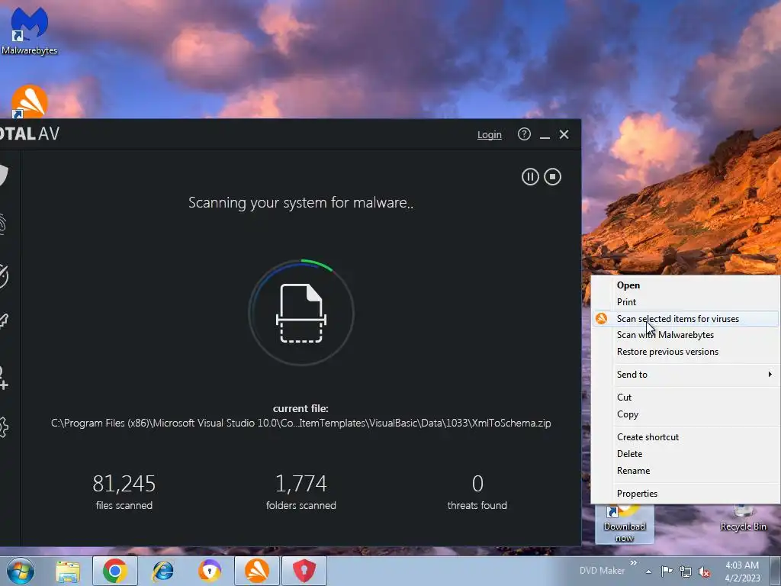
Task: Stop the TotalAV malware scan
Action: (552, 177)
